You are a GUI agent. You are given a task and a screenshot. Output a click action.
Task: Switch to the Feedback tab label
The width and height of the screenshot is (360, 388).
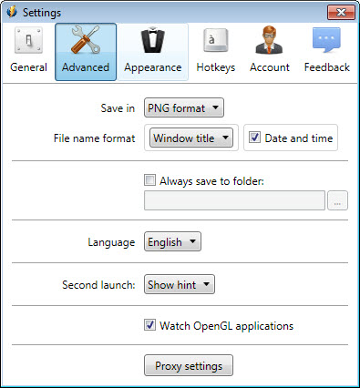click(327, 67)
